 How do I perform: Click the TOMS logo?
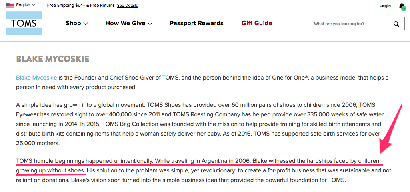pos(24,23)
